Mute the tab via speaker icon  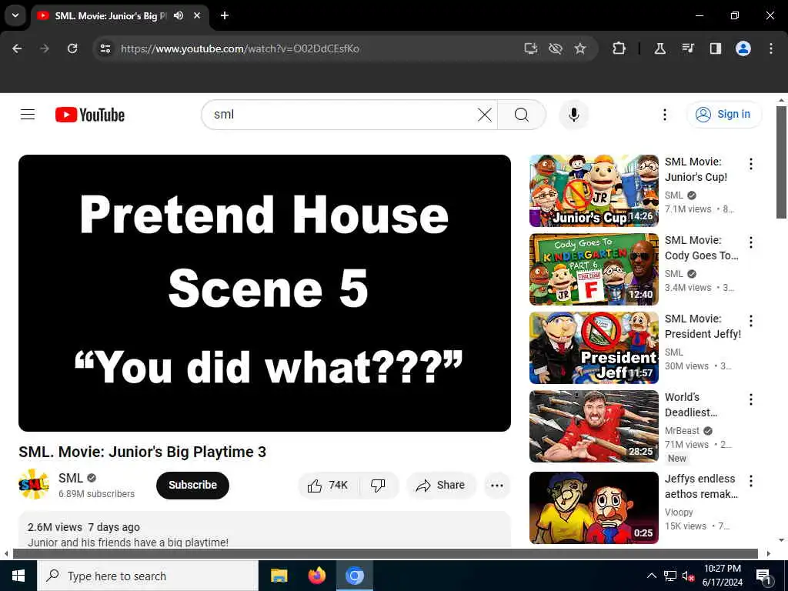pos(179,15)
